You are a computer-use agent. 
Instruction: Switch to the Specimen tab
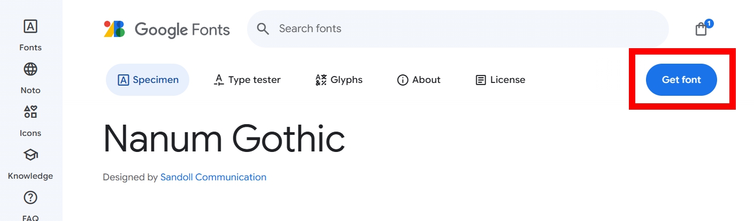(148, 80)
